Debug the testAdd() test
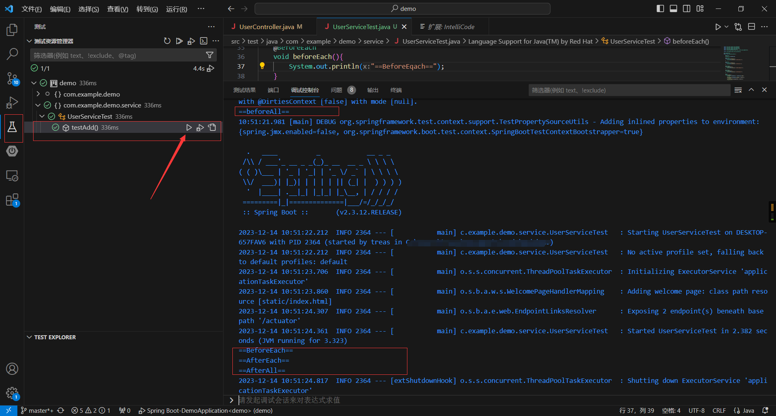Image resolution: width=776 pixels, height=416 pixels. click(x=200, y=127)
